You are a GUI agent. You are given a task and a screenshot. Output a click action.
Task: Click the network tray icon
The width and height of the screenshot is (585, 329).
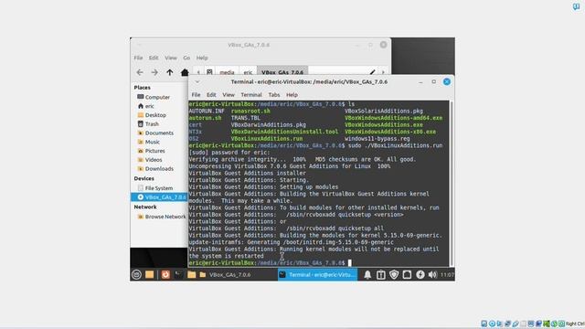tap(407, 274)
